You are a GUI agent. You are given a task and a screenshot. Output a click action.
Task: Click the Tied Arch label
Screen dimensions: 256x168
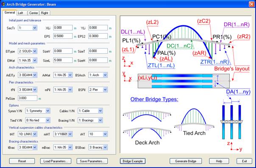pyautogui.click(x=194, y=133)
